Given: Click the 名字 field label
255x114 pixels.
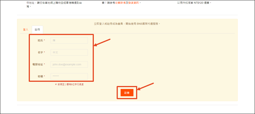Looking at the screenshot, I should pos(40,52).
